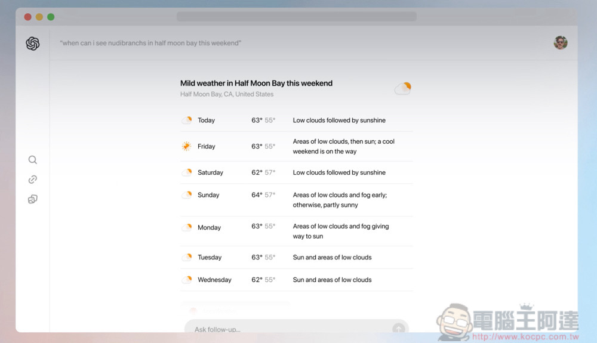Click the Mild weather in Half Moon Bay title
The height and width of the screenshot is (343, 597).
pos(256,84)
